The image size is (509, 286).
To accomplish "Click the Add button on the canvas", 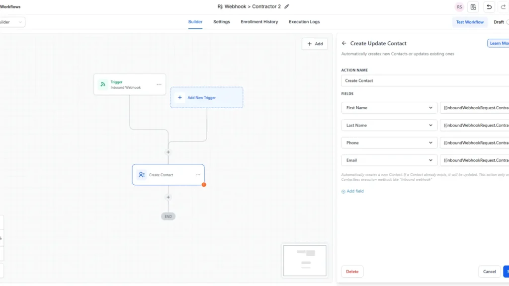I will click(x=315, y=44).
